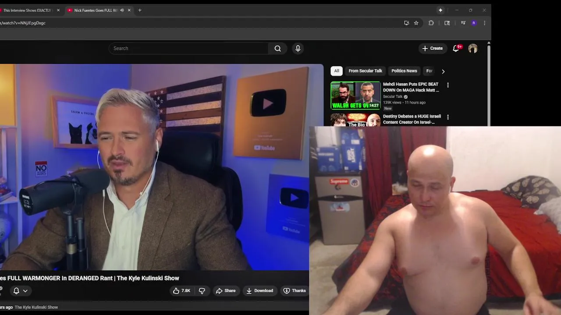
Task: Open the Chrome profile R avatar
Action: (474, 23)
